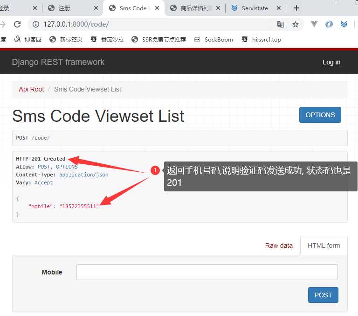Viewport: 358px width, 316px height.
Task: Open the round blue extension icon
Action: [329, 24]
